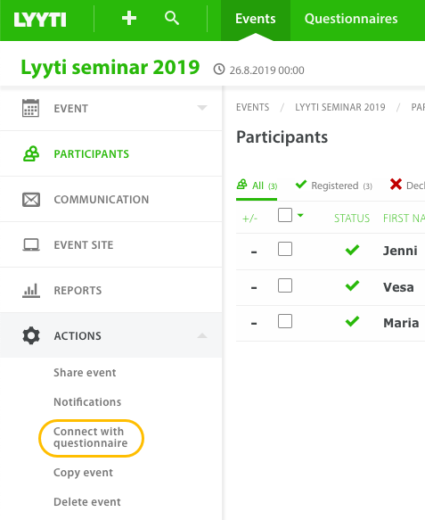Expand the EVENT section arrow
The image size is (425, 520).
pos(202,108)
